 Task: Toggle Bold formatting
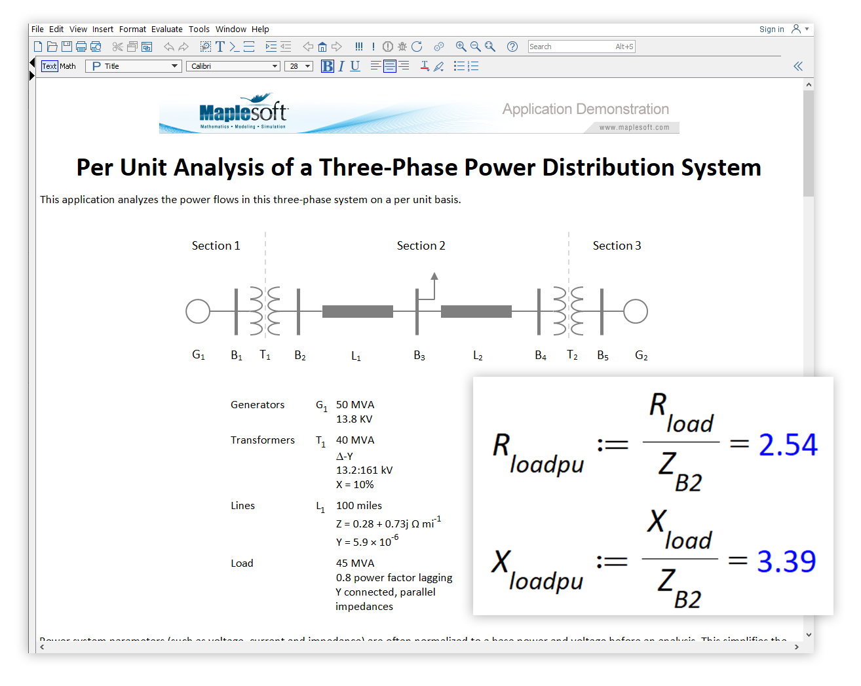point(328,66)
